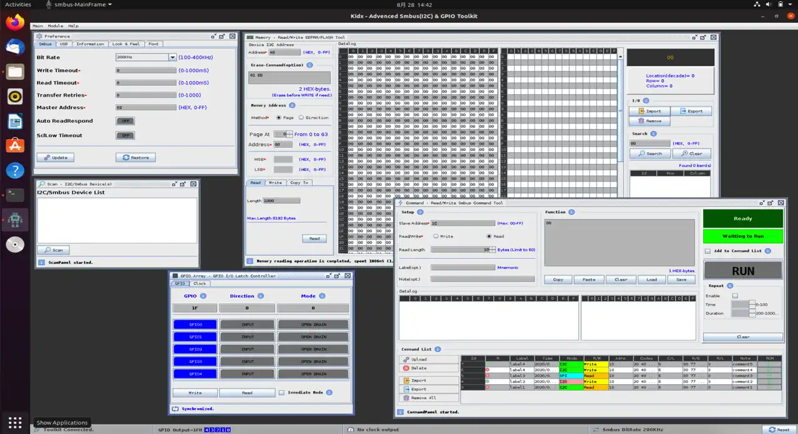Viewport: 798px width, 434px height.
Task: Click the info icon beside Immediate Mode
Action: coord(329,393)
